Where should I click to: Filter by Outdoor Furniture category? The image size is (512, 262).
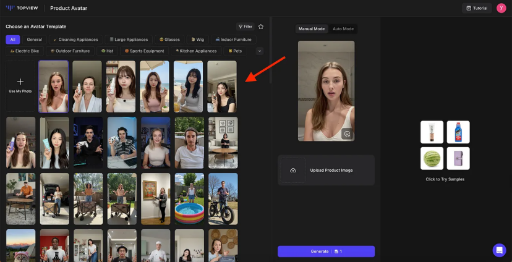coord(70,51)
